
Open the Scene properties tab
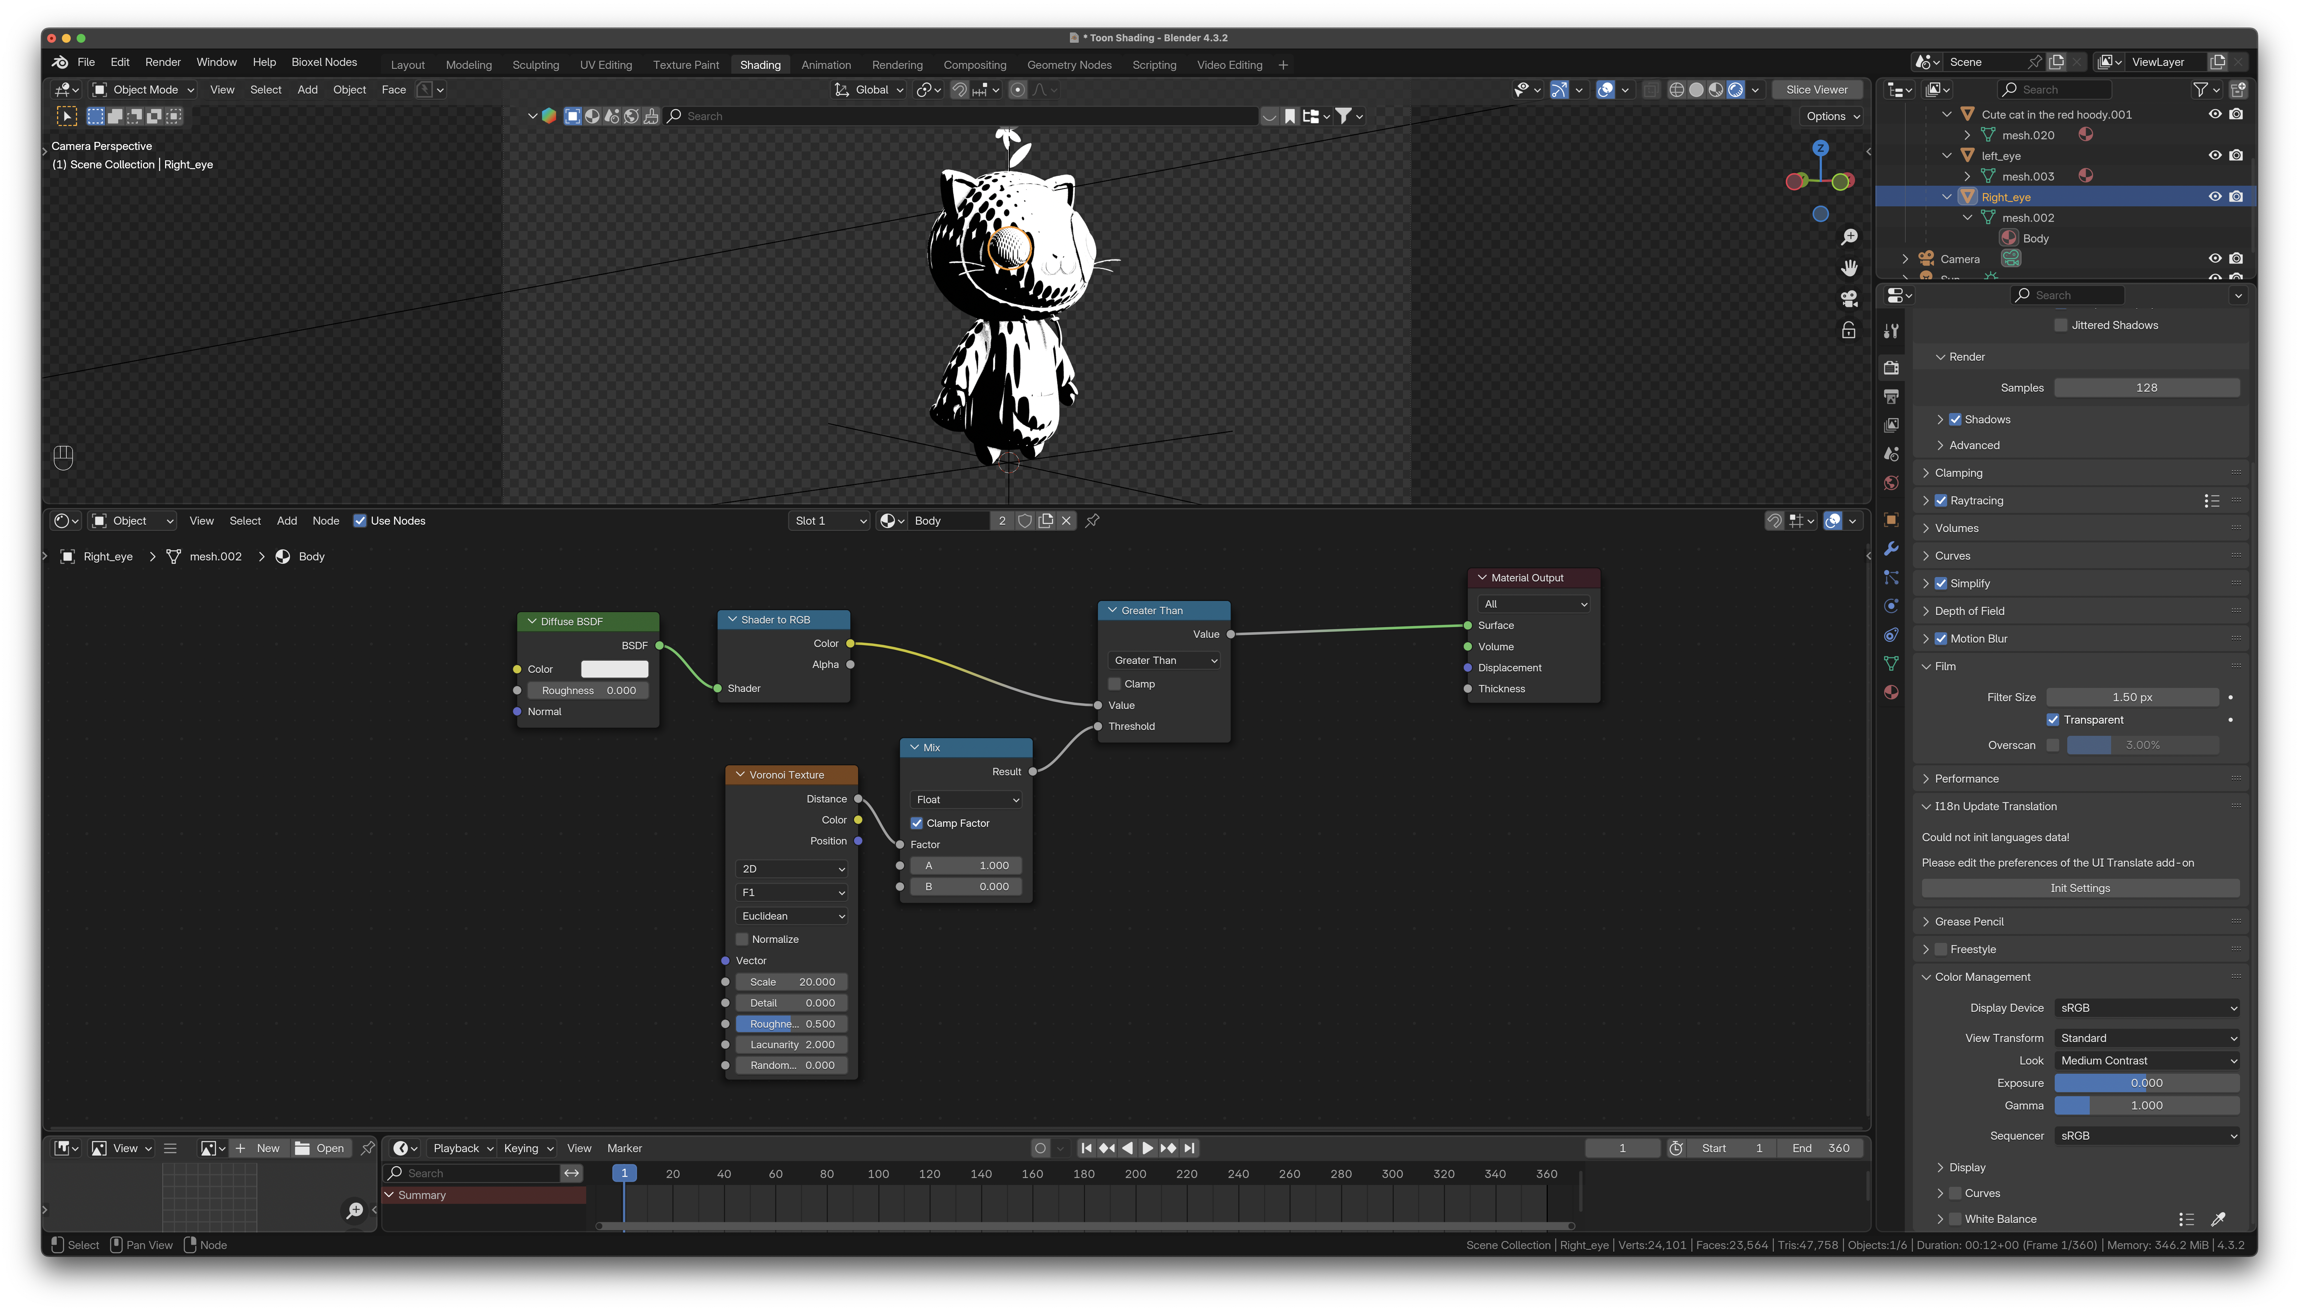[1891, 454]
